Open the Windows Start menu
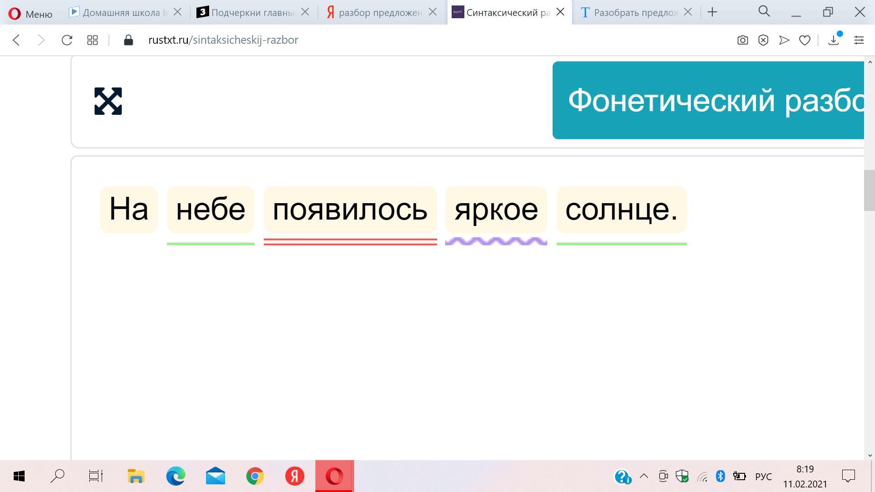 tap(19, 476)
